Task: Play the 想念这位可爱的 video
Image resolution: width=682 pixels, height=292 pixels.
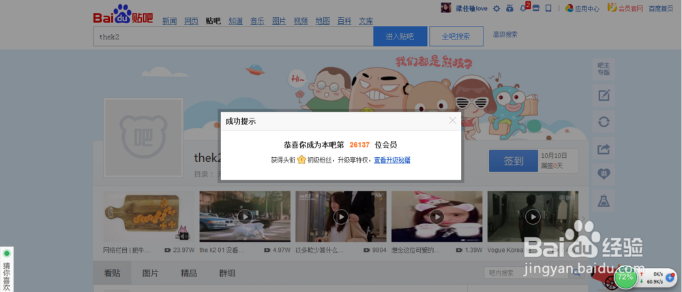Action: (437, 216)
